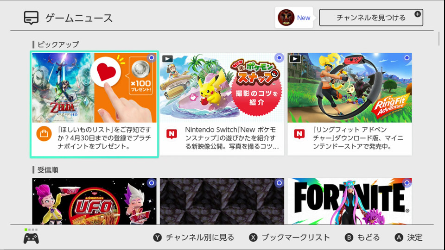Image resolution: width=445 pixels, height=250 pixels.
Task: Click unread dot on U.F.O. noodle card
Action: point(152,183)
